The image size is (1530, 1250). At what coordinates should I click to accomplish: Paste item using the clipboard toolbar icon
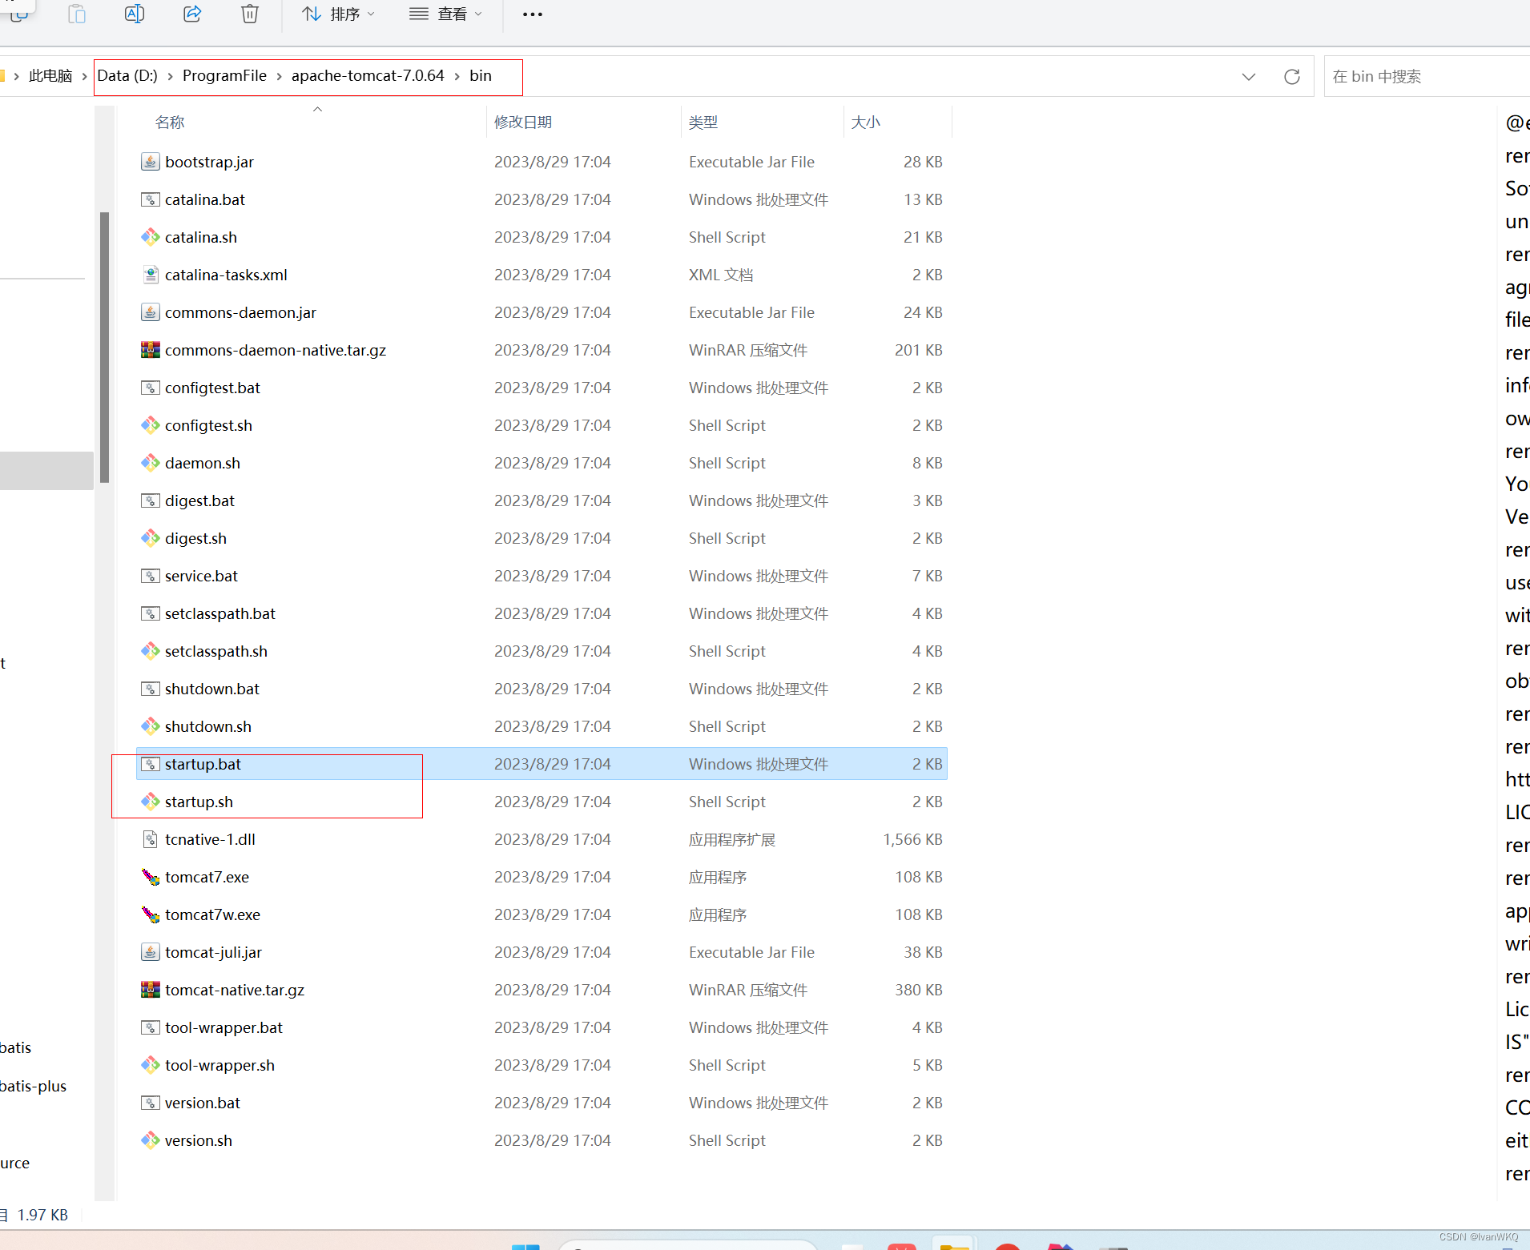click(x=76, y=14)
